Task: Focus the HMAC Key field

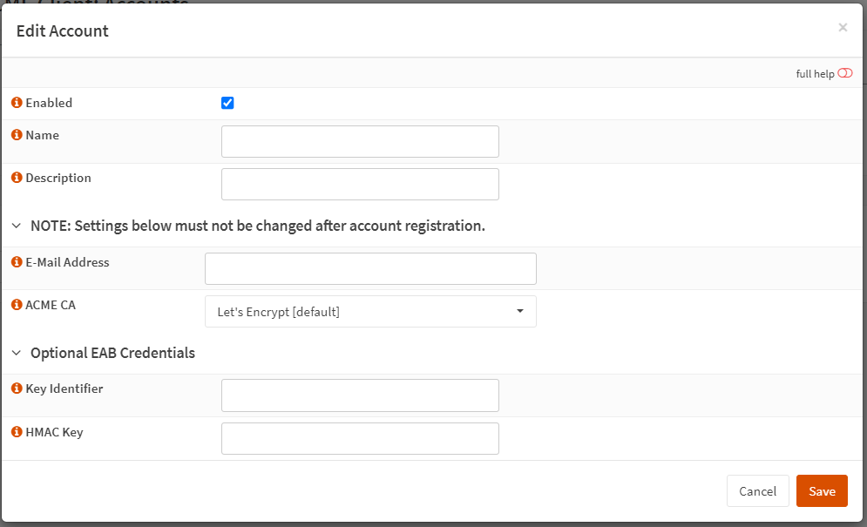Action: [360, 438]
